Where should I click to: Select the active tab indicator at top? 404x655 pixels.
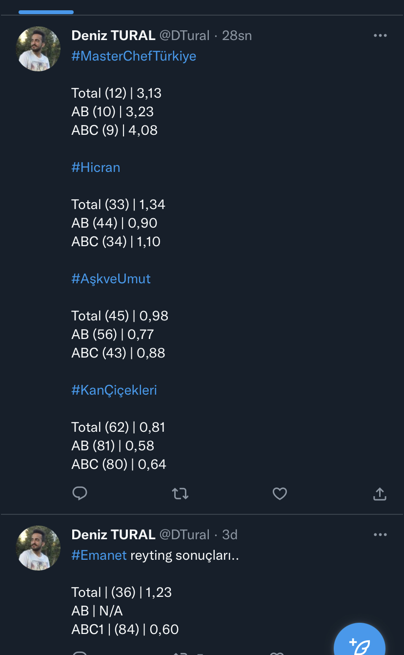tap(45, 12)
